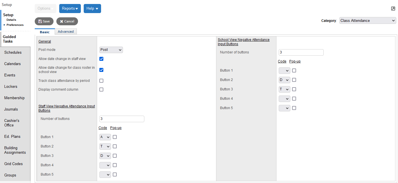The height and width of the screenshot is (183, 398).
Task: Open School View Button 3 code dropdown
Action: (284, 89)
